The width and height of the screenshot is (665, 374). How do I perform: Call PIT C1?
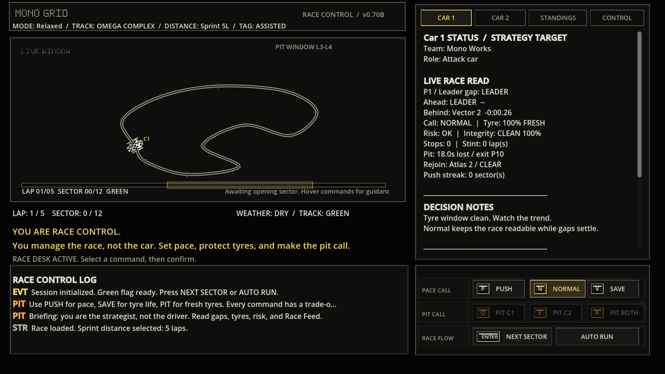[x=498, y=313]
